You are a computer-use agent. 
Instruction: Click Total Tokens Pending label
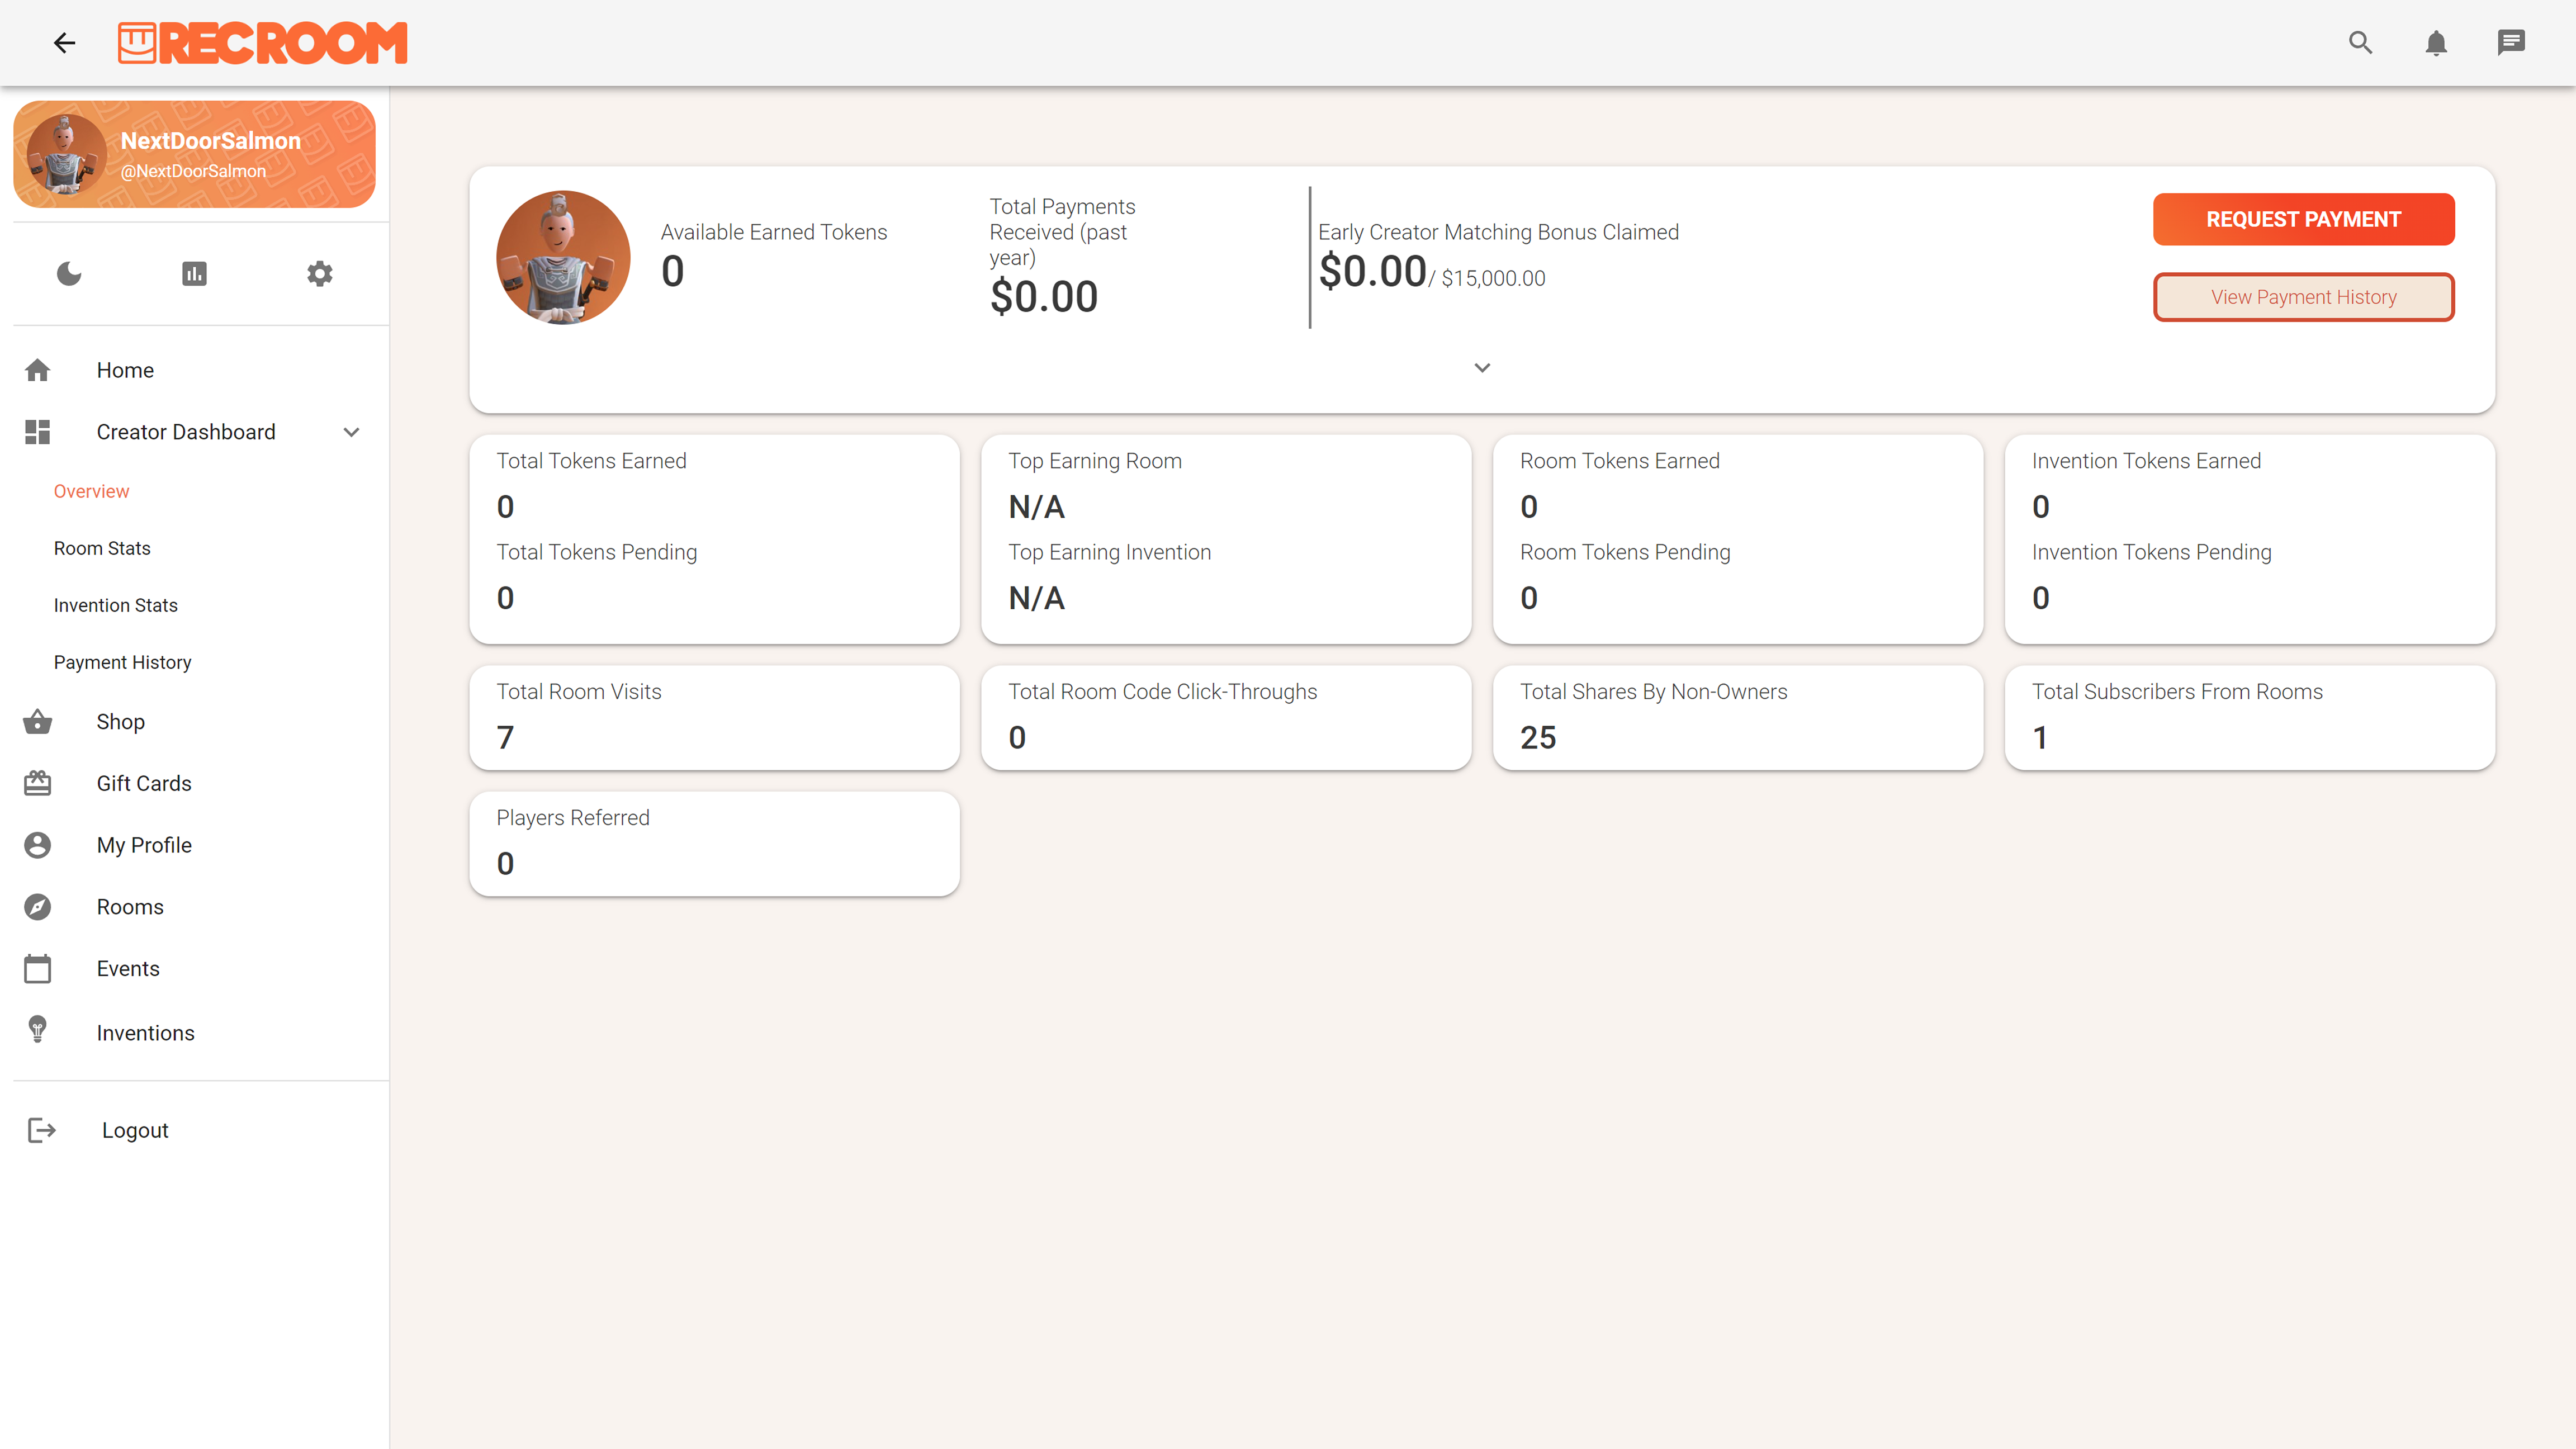(x=596, y=552)
